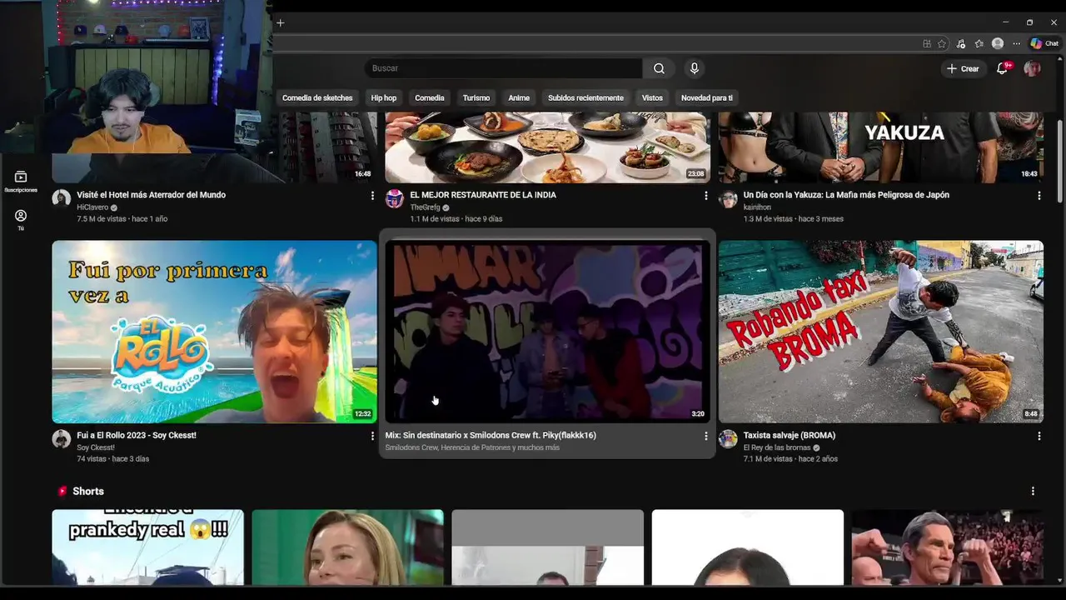Open El Rey de las bromas channel link
The image size is (1066, 600).
coord(776,447)
